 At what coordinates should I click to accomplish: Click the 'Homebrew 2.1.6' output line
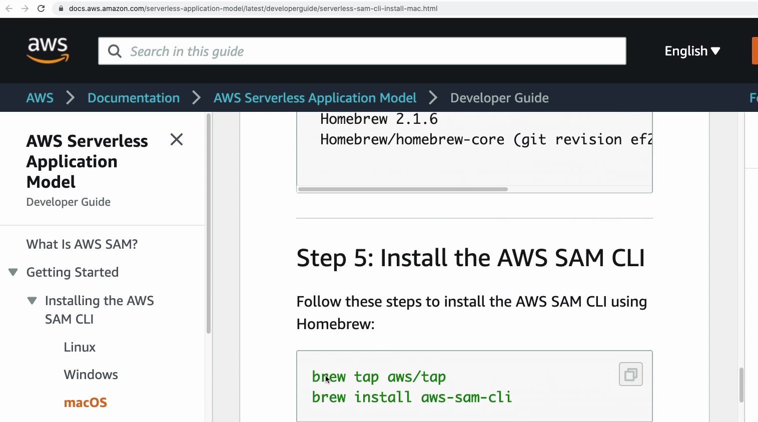pyautogui.click(x=379, y=119)
